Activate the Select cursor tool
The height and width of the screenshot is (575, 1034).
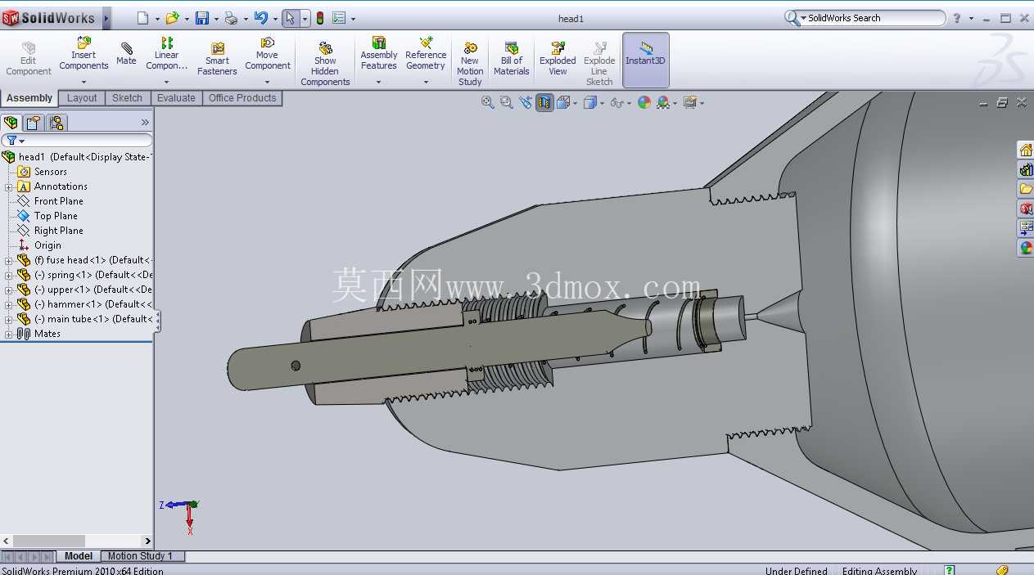coord(291,18)
